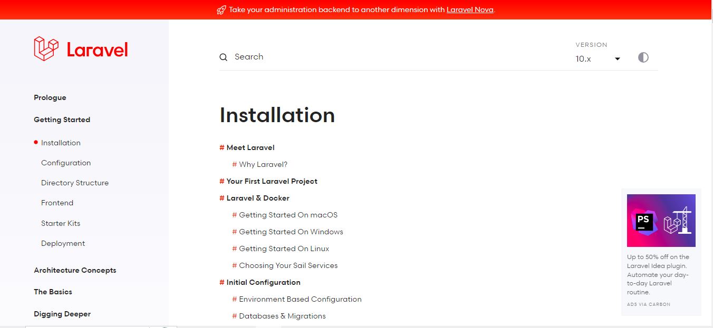Open the Laravel Nova link

(x=470, y=10)
